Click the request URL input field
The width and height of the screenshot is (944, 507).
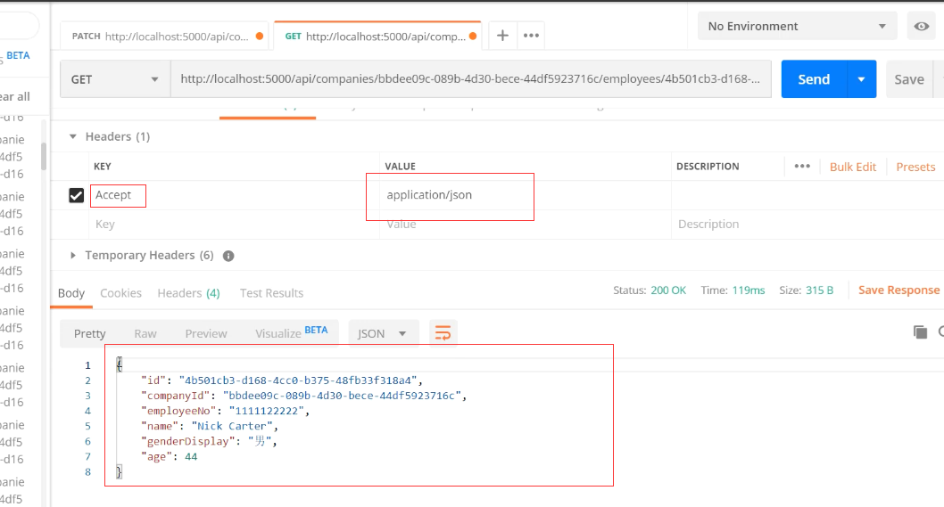click(471, 79)
